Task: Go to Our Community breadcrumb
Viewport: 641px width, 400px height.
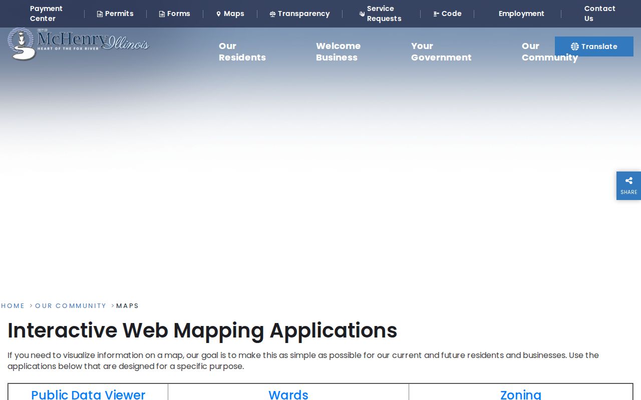Action: coord(71,305)
